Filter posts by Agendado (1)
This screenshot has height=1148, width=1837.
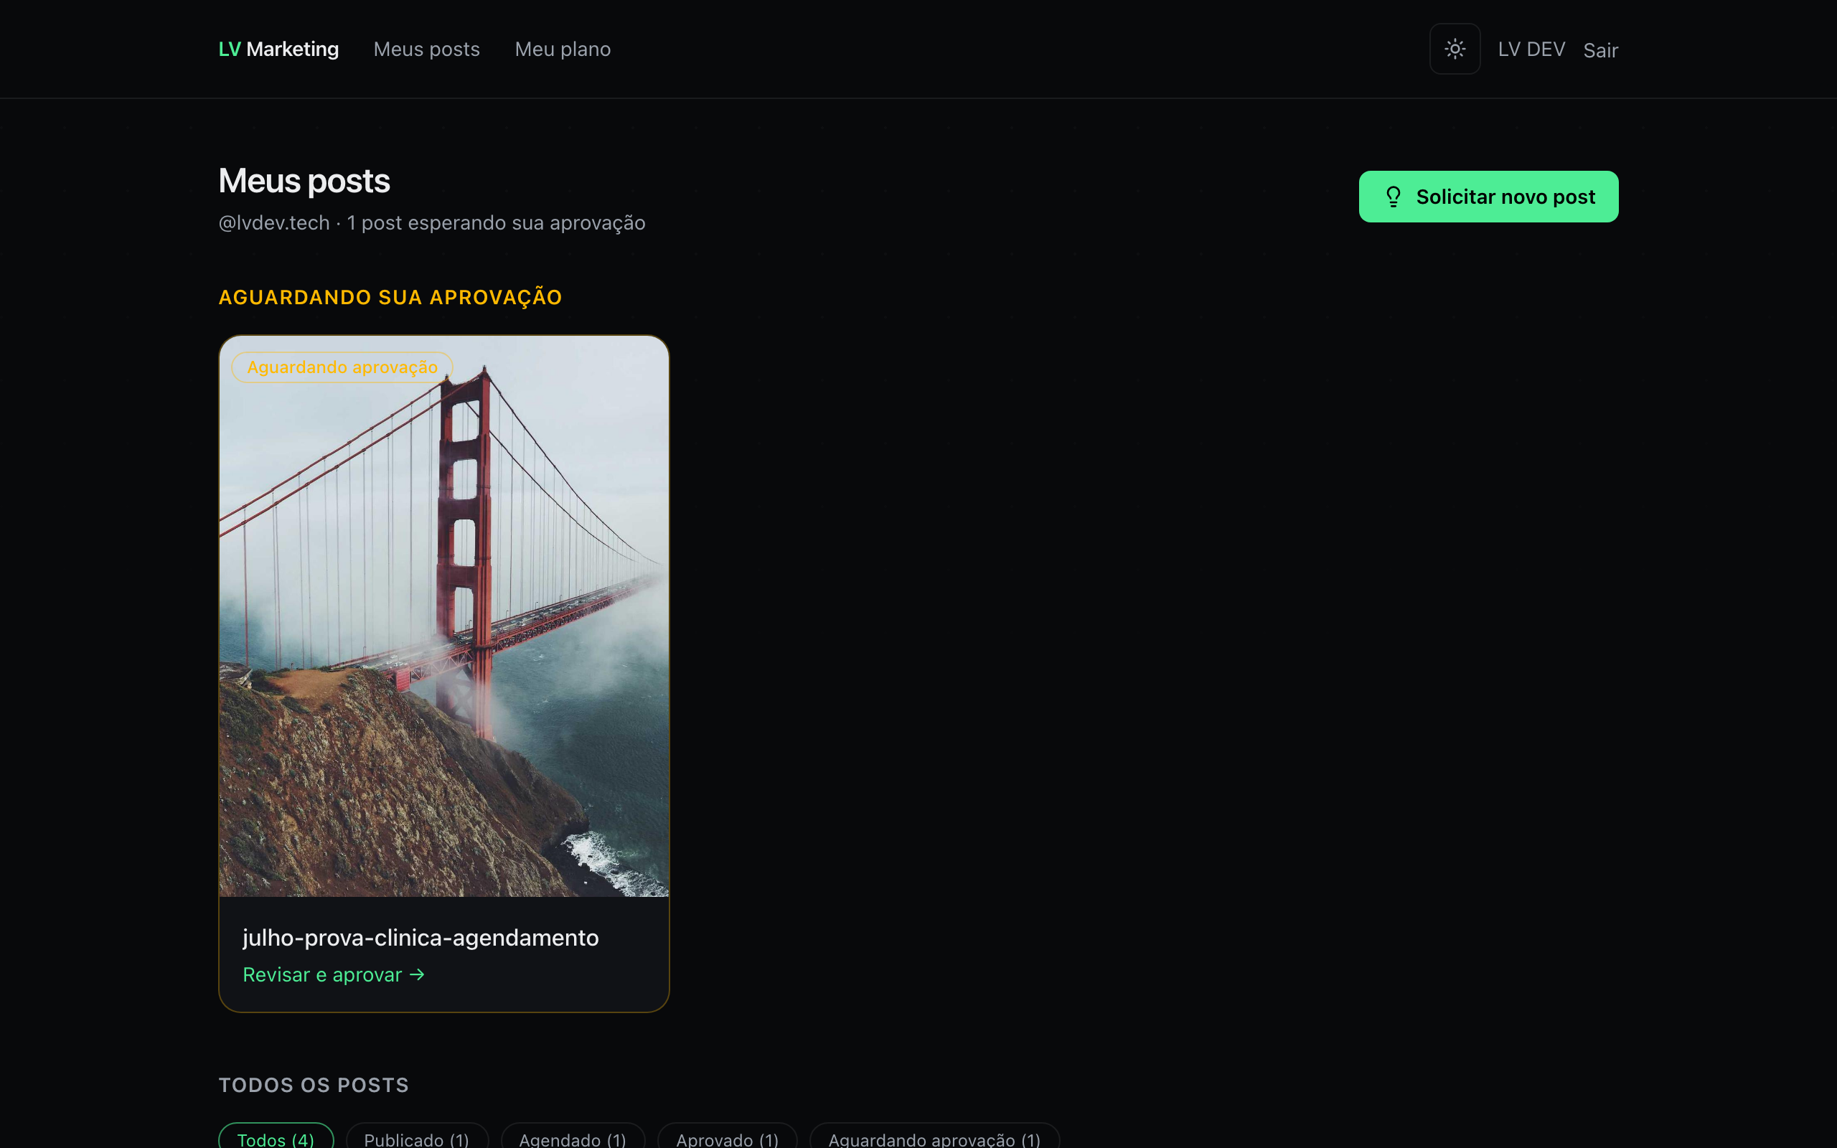click(573, 1138)
